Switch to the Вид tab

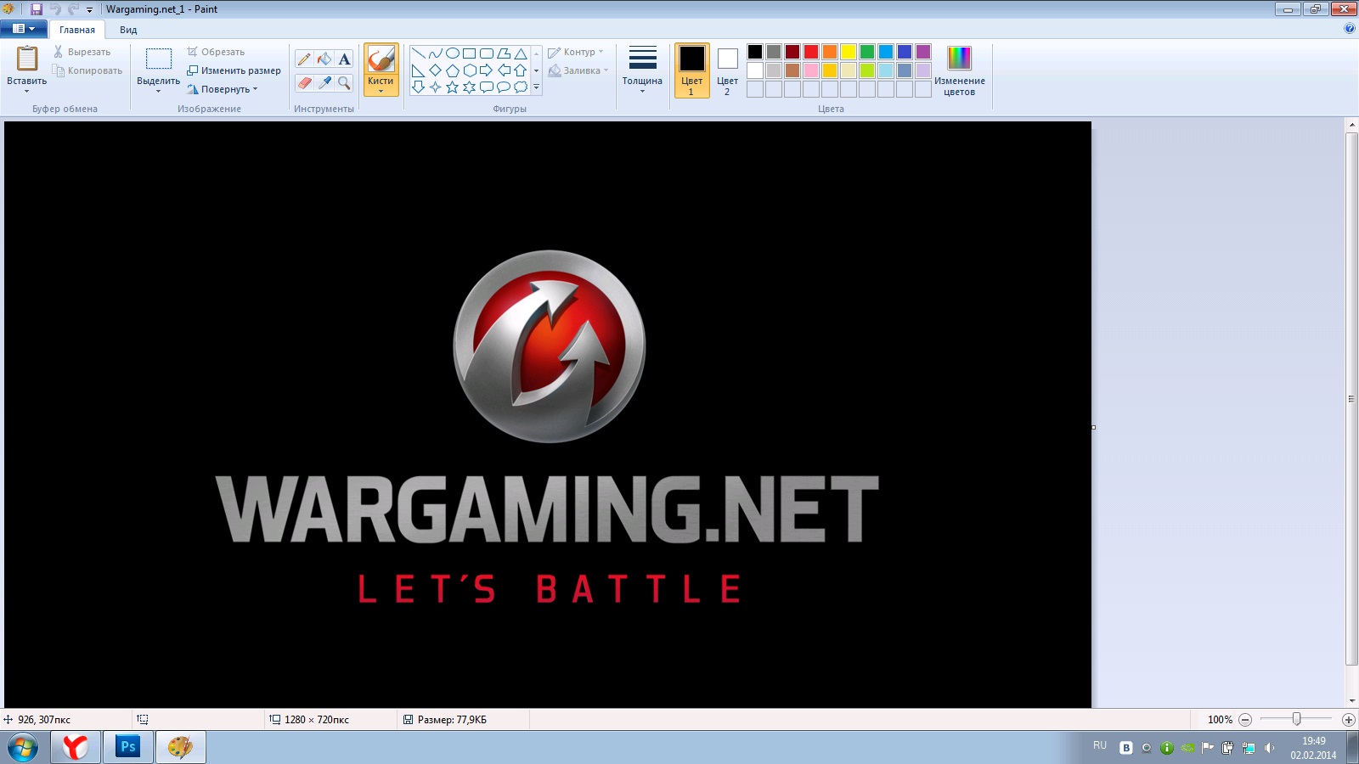pyautogui.click(x=128, y=30)
